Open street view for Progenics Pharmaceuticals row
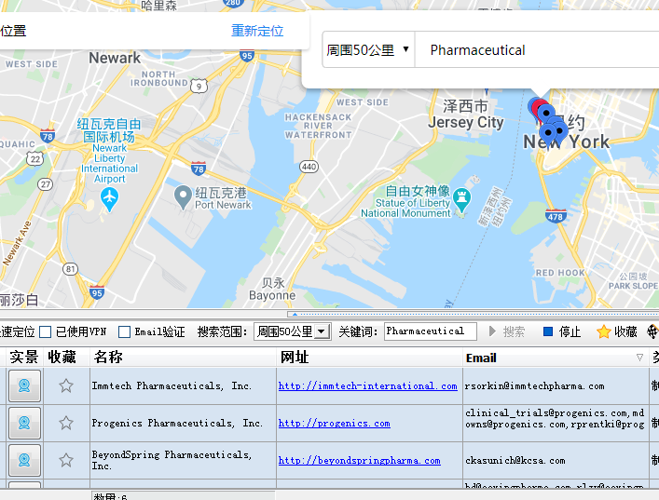The image size is (659, 500). 24,423
